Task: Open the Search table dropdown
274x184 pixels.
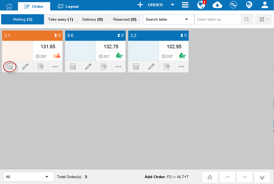Action: point(169,19)
